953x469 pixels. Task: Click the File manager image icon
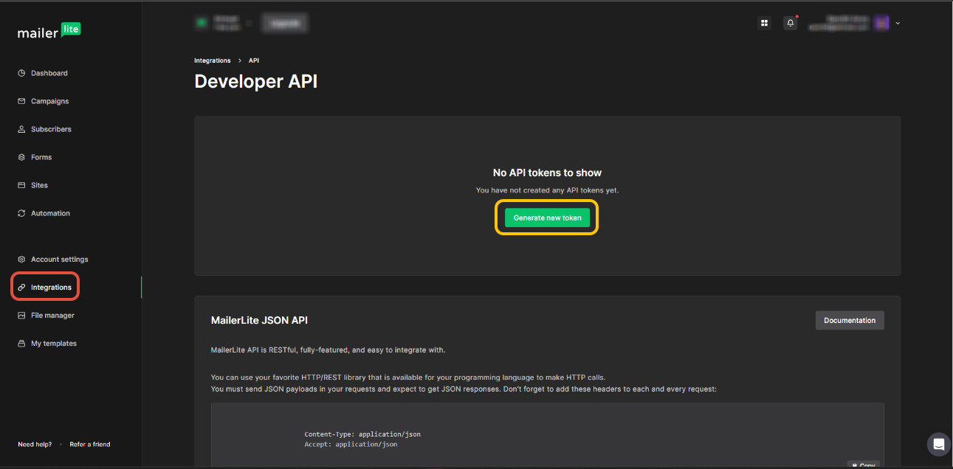point(22,316)
